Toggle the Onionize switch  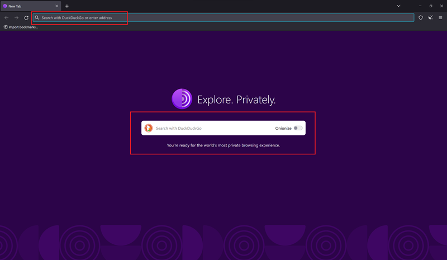298,128
